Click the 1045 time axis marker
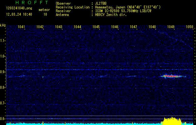This screenshot has width=196, height=125. (96, 27)
